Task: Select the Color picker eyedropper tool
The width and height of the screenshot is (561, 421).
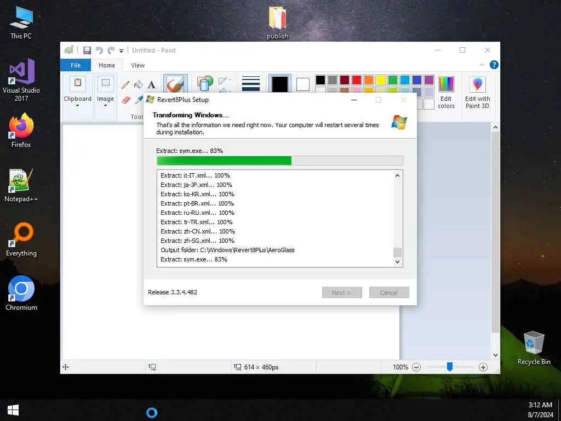Action: (x=139, y=99)
